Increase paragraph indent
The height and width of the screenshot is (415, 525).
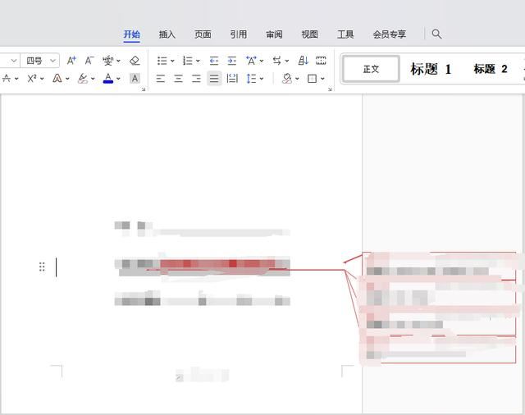[x=231, y=61]
